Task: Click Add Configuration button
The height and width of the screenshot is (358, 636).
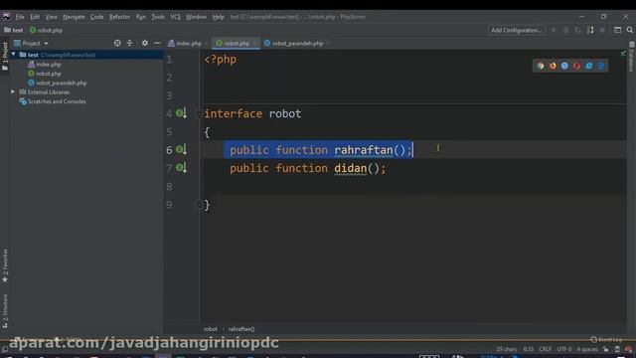Action: 517,30
